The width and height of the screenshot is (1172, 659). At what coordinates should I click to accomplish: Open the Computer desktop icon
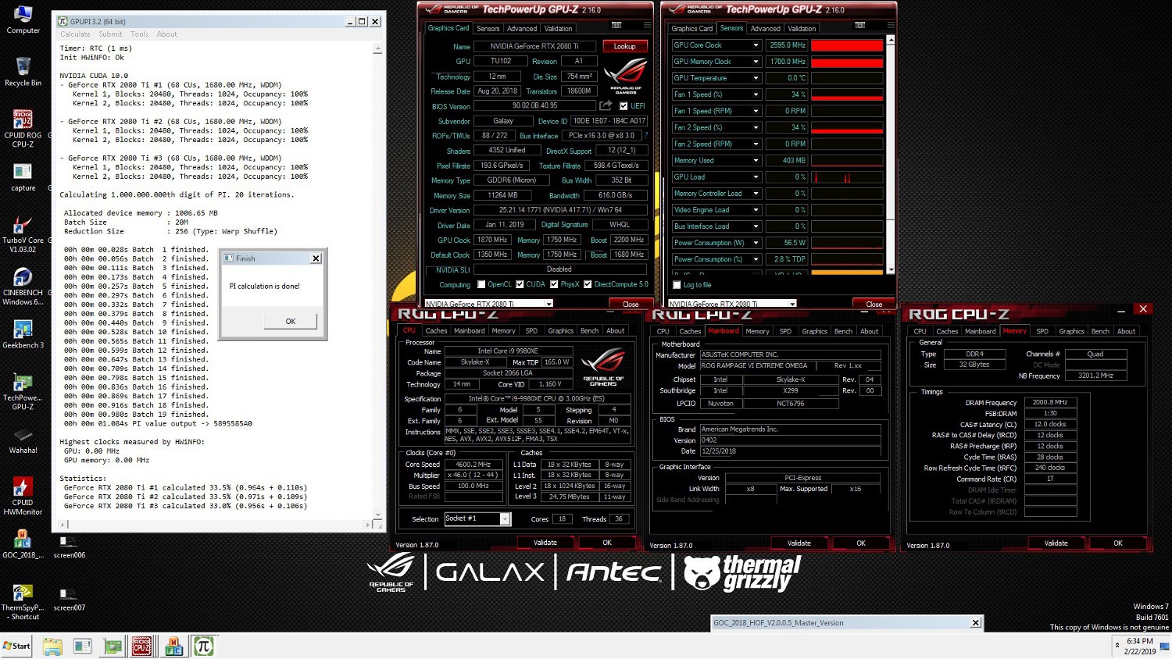[x=23, y=20]
